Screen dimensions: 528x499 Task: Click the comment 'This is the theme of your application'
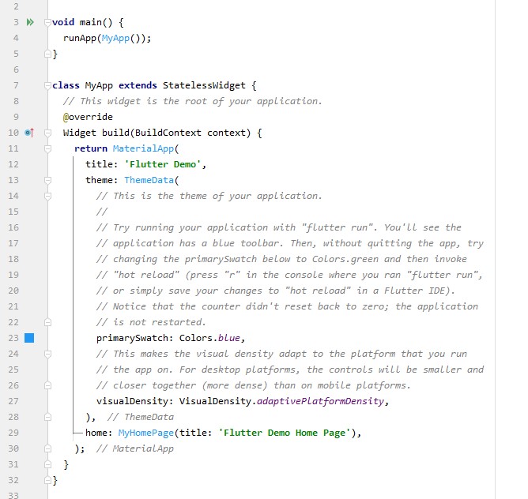(x=209, y=196)
